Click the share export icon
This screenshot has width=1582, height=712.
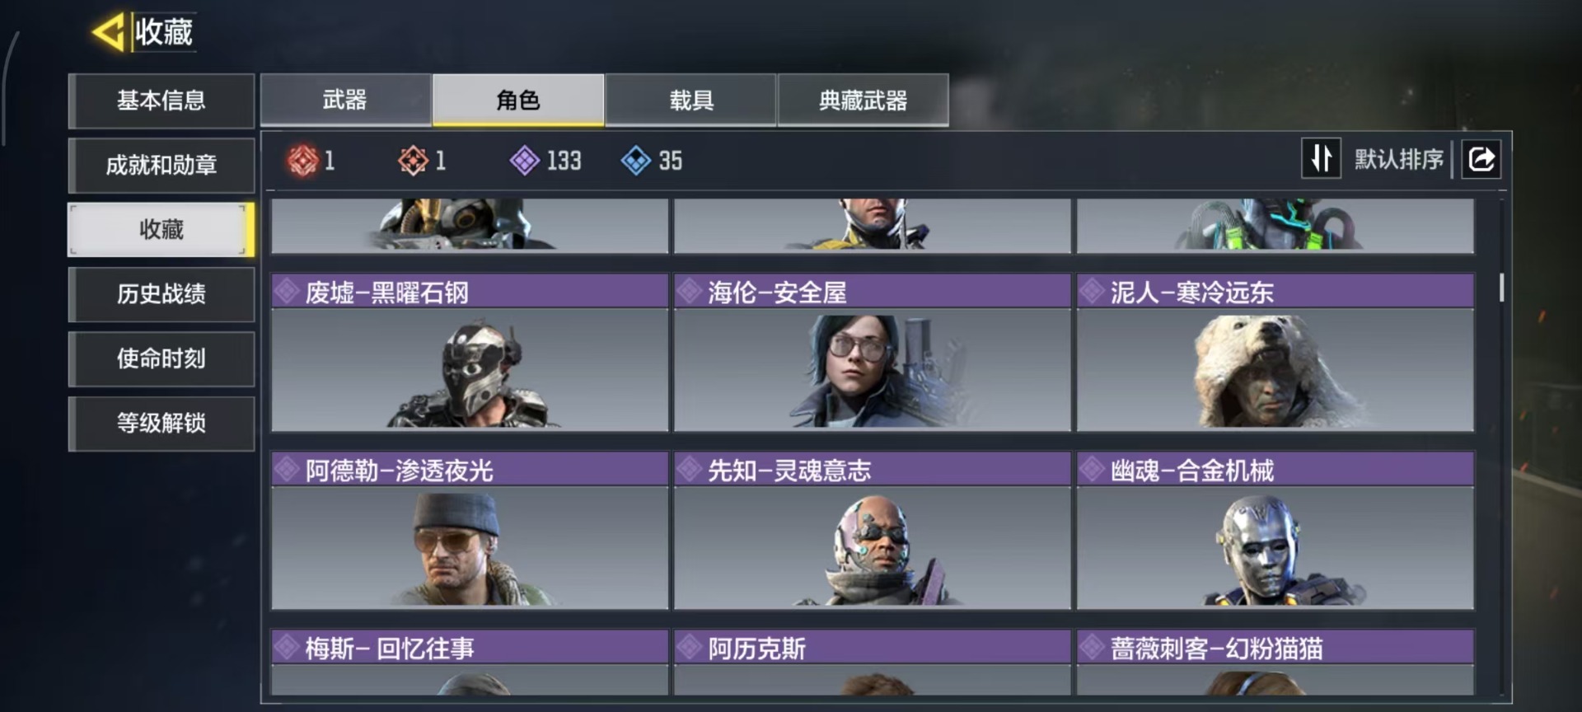[1481, 158]
